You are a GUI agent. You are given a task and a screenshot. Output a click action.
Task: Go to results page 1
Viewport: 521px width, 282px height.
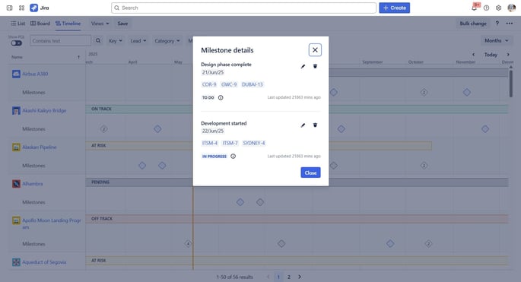coord(278,277)
